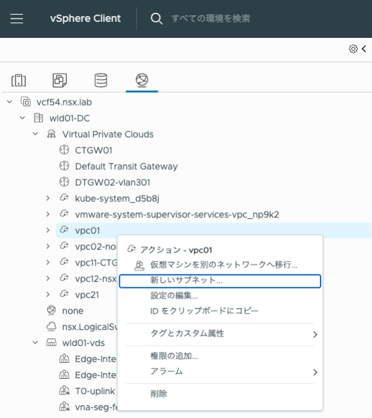This screenshot has width=372, height=418.
Task: Click the Virtual Private Clouds group icon
Action: click(51, 134)
